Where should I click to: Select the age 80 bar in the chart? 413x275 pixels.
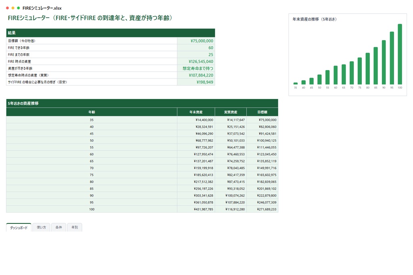pyautogui.click(x=368, y=68)
